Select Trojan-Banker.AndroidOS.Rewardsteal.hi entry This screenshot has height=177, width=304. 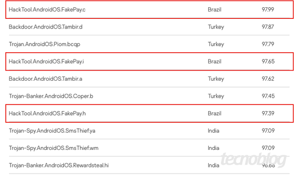click(59, 165)
